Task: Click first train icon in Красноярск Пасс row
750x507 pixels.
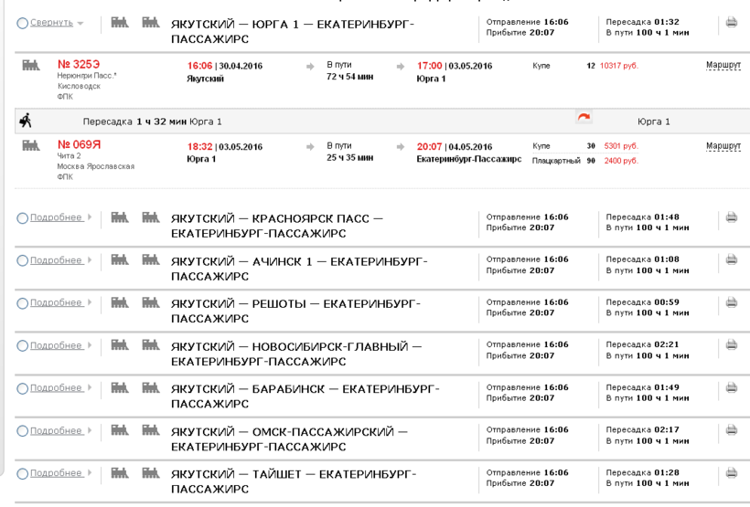Action: coord(120,217)
